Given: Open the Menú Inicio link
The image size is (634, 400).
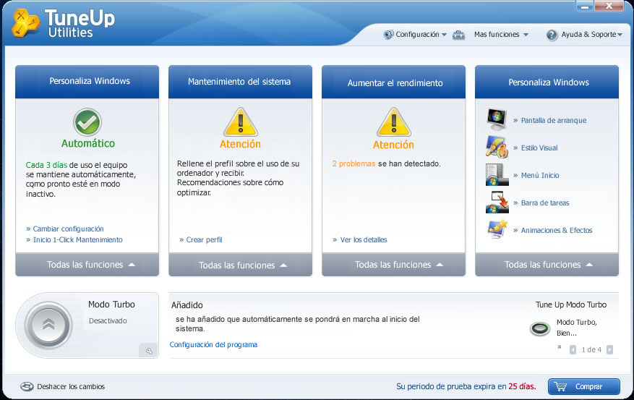Looking at the screenshot, I should (540, 176).
